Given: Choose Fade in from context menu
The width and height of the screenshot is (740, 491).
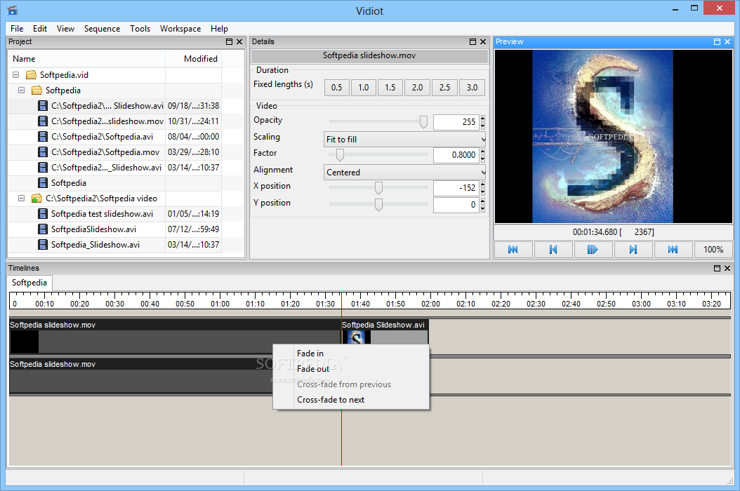Looking at the screenshot, I should click(351, 354).
